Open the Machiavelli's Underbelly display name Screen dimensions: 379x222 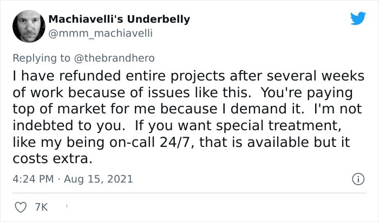point(119,19)
